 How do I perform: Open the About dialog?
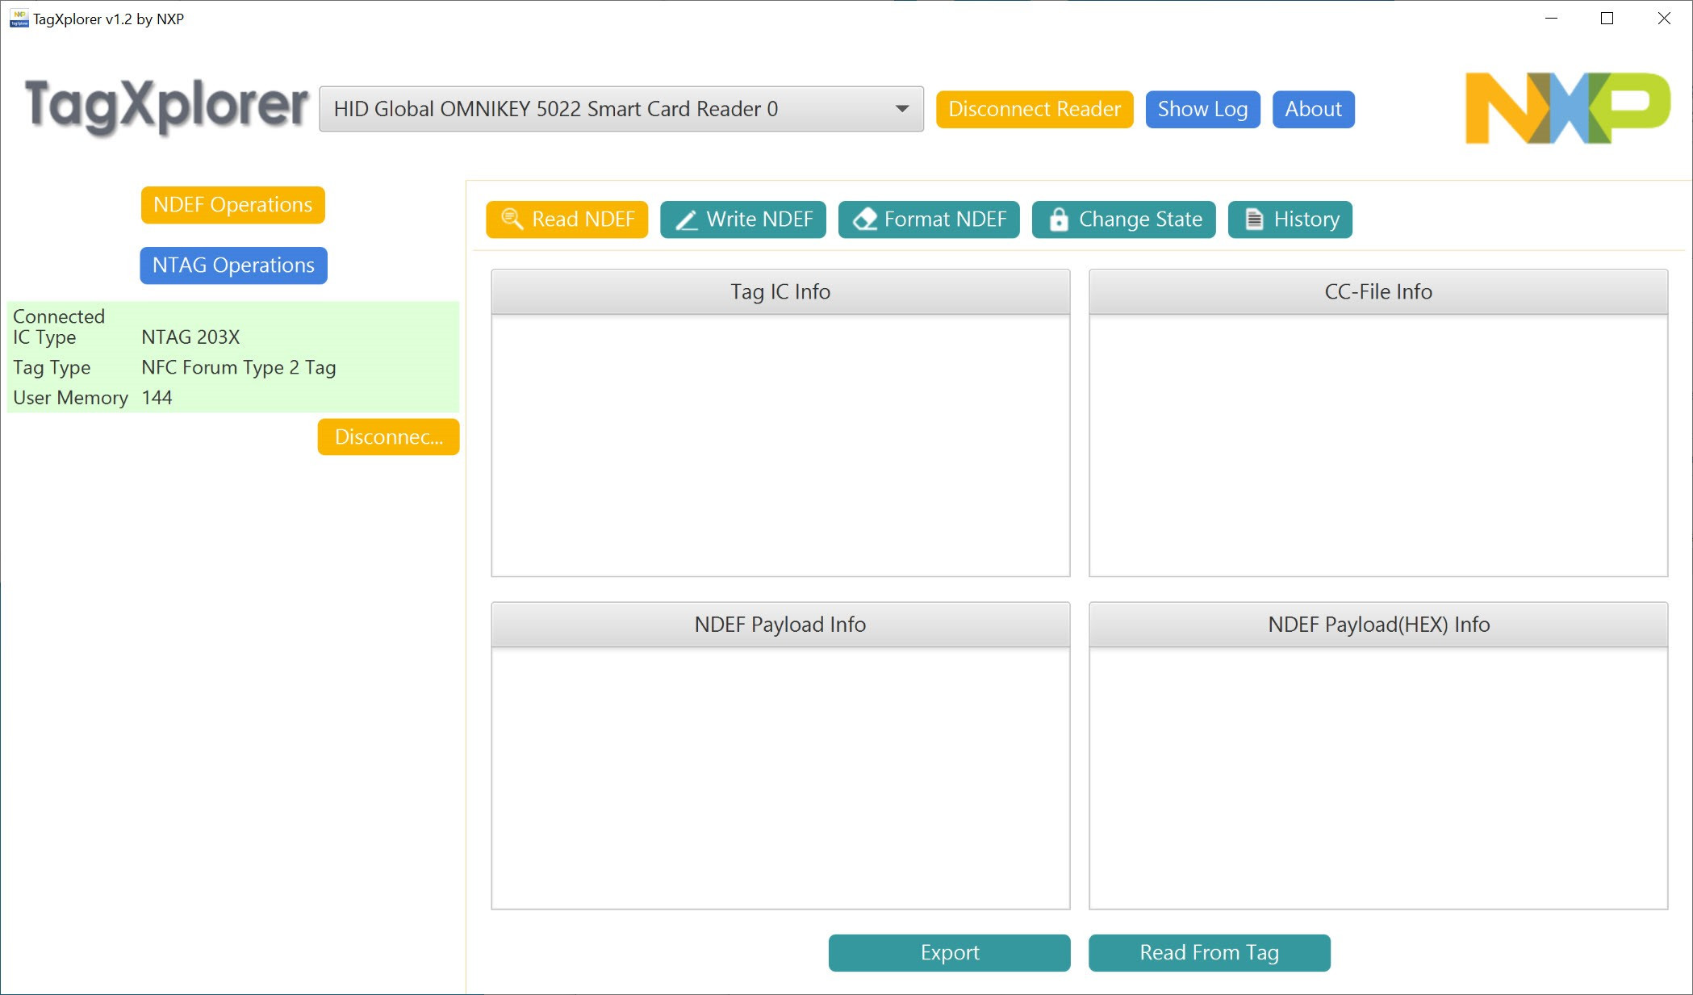coord(1312,109)
